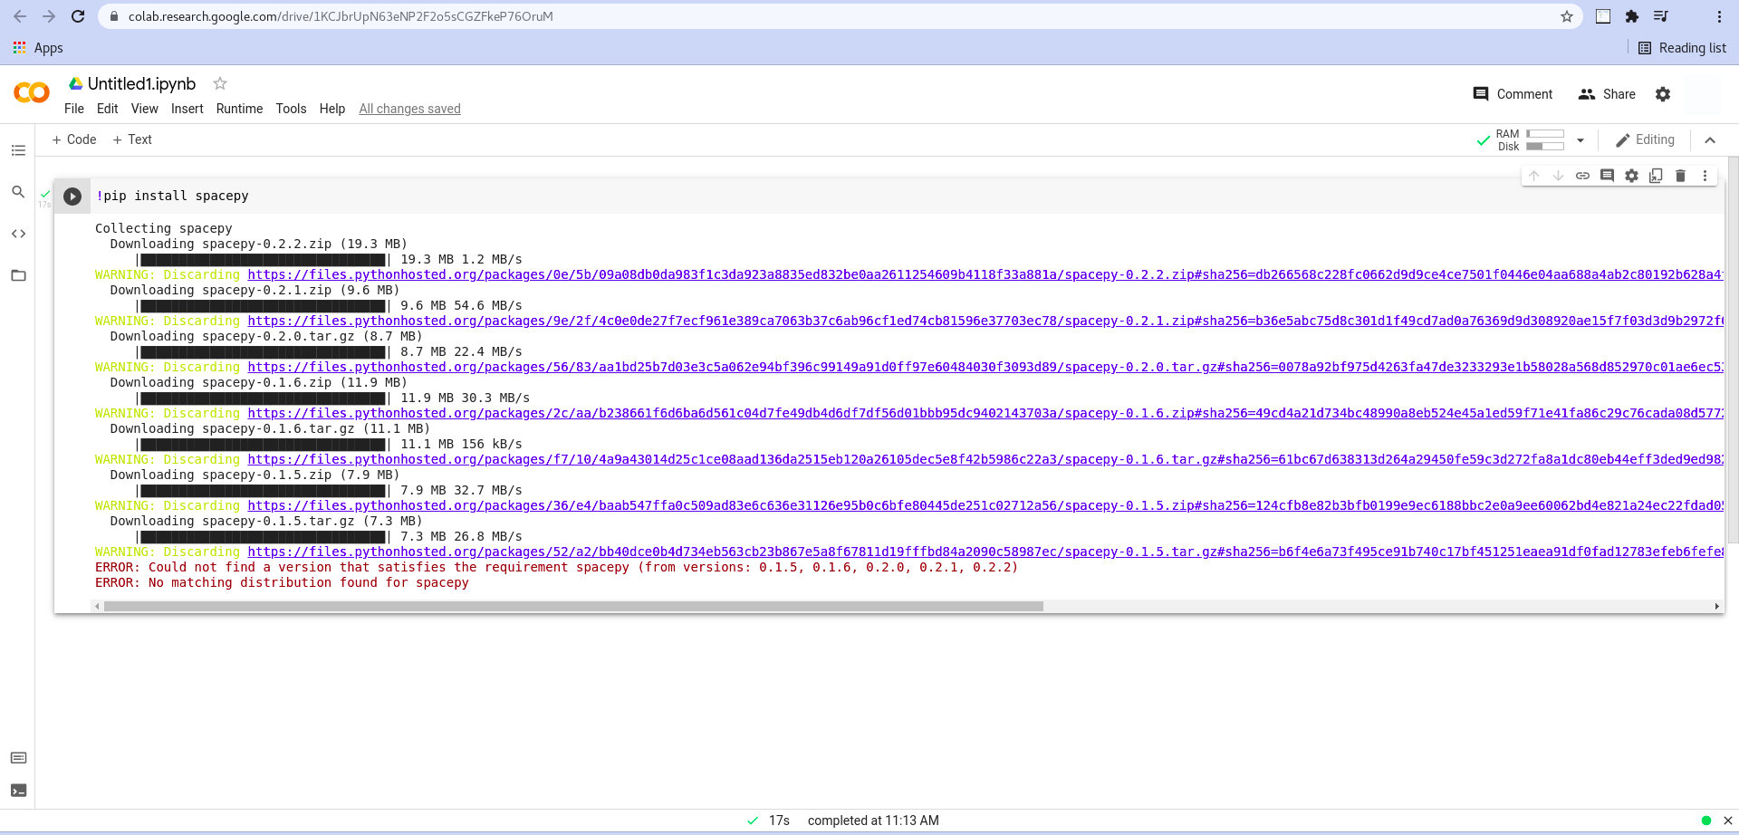The width and height of the screenshot is (1739, 835).
Task: Open the Find and replace panel
Action: tap(18, 191)
